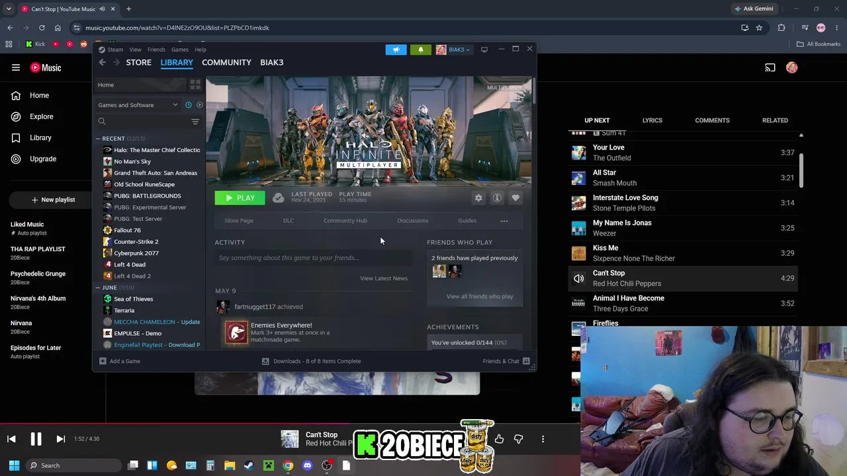
Task: Click View Latest News link
Action: click(x=384, y=278)
